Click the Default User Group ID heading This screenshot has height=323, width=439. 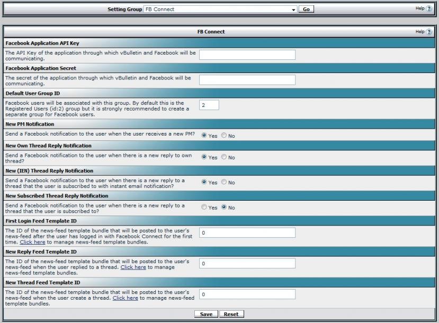click(x=33, y=94)
